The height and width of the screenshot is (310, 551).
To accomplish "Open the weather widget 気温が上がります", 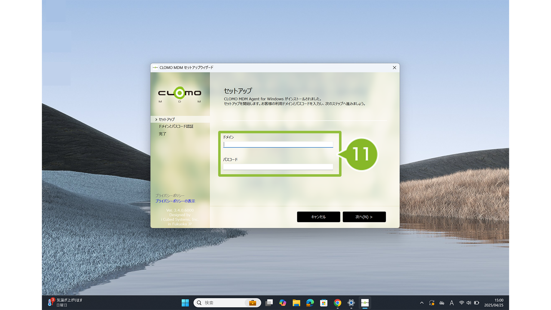I will pyautogui.click(x=65, y=303).
